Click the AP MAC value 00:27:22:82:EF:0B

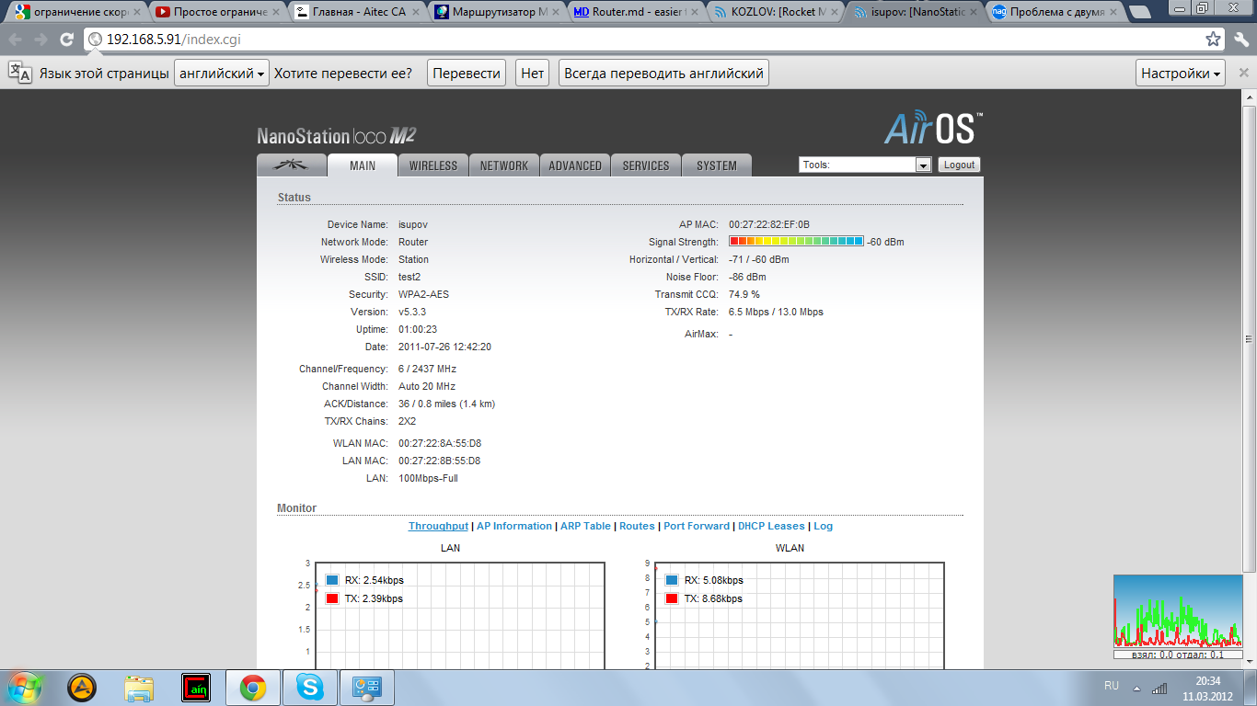[769, 224]
